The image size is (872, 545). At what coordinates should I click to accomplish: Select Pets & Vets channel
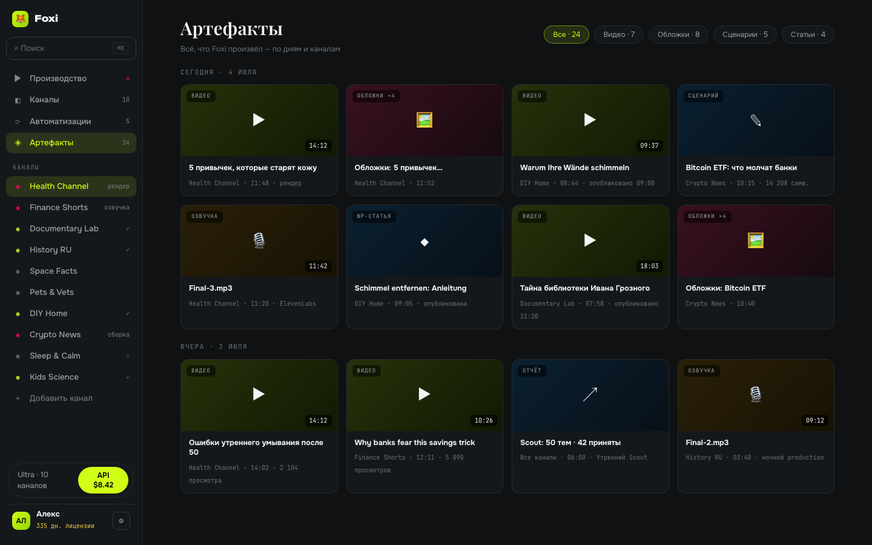[x=71, y=292]
